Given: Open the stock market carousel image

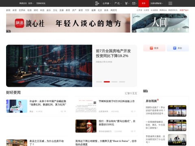Looking at the screenshot, I should coord(49,66).
